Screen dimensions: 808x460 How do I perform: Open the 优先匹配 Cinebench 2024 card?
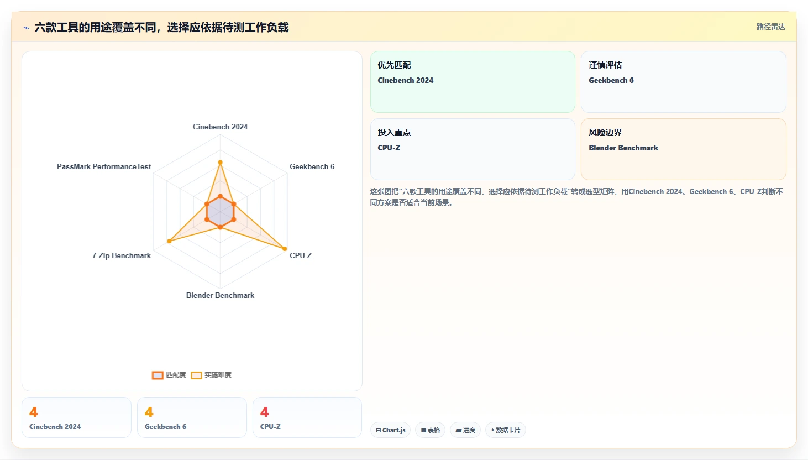click(473, 82)
